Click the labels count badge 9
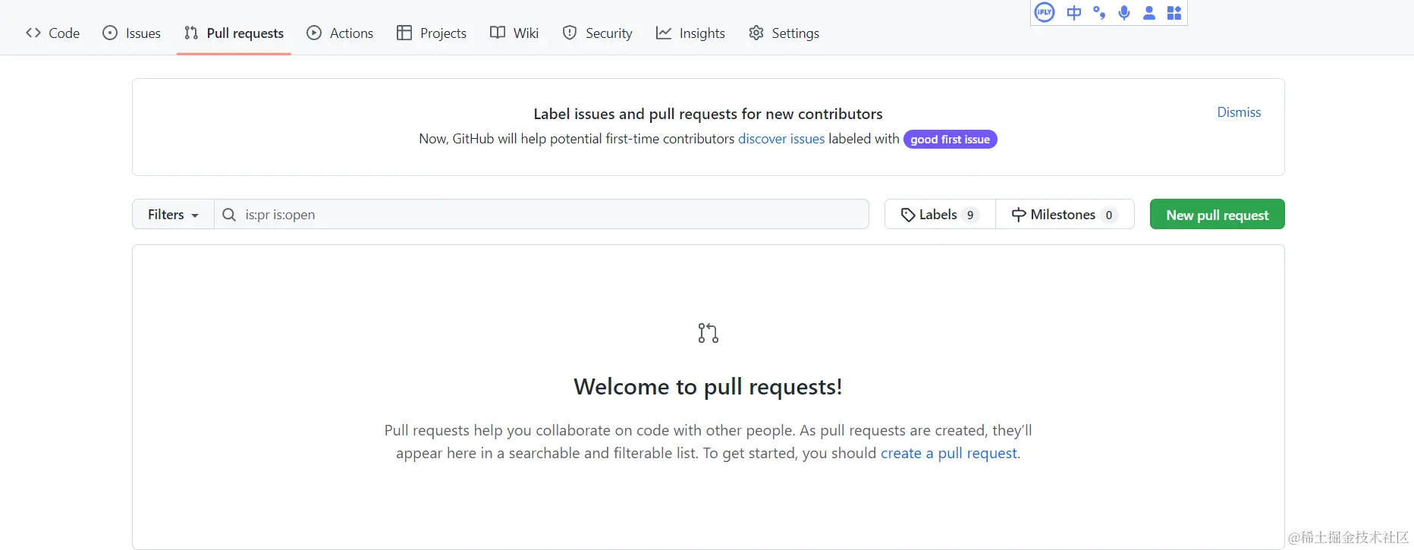 (970, 215)
